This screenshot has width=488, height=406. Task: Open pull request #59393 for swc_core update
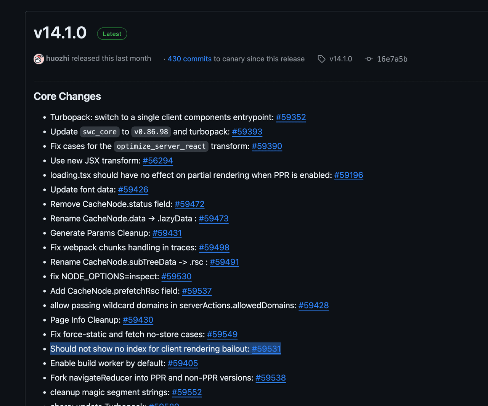point(247,132)
